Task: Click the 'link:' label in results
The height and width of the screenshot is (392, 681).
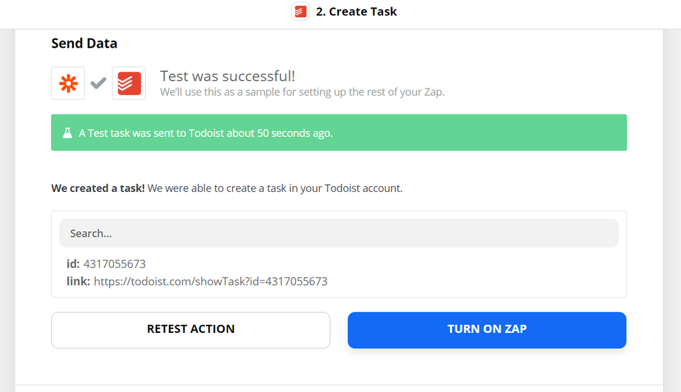Action: pyautogui.click(x=78, y=281)
